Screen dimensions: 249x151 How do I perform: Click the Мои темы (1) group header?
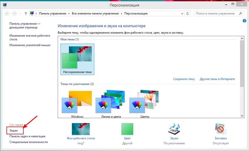click(70, 39)
